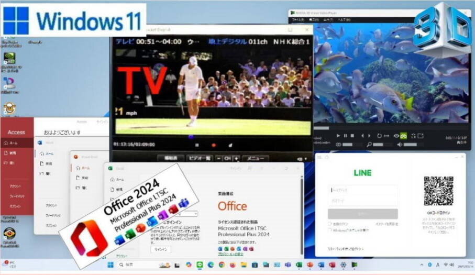Click the blue link under Office product info
The image size is (475, 275).
(230, 254)
